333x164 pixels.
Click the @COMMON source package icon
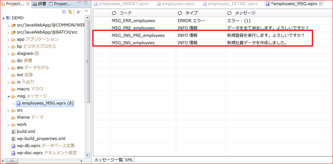13,25
